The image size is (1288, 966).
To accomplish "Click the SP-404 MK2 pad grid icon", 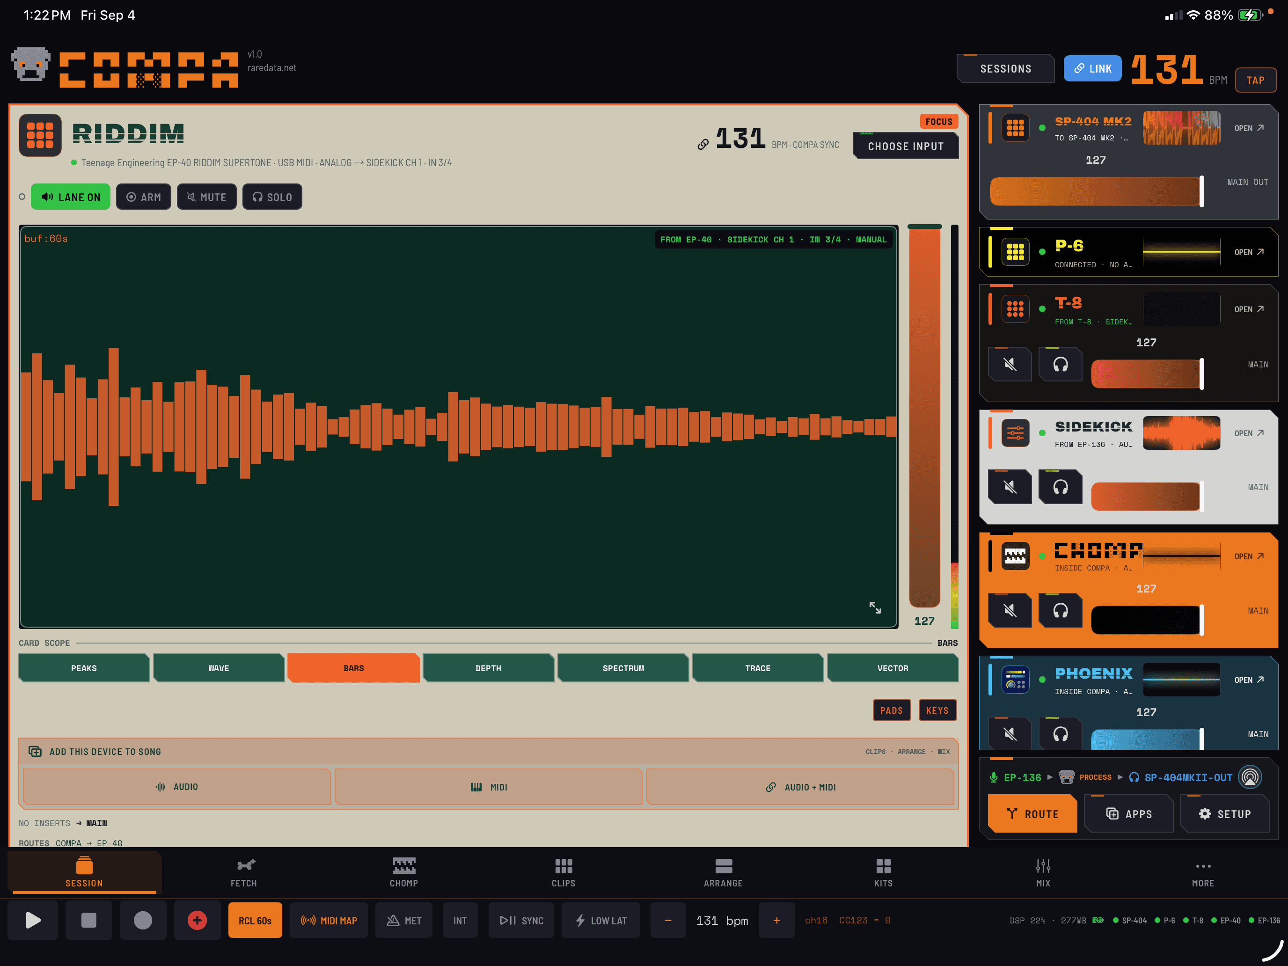I will (1015, 127).
